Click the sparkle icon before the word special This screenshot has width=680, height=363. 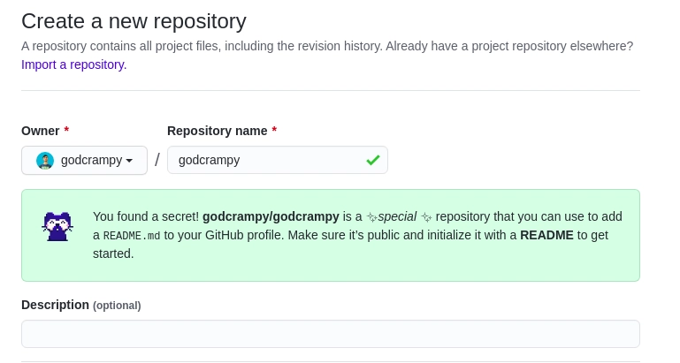pos(371,217)
